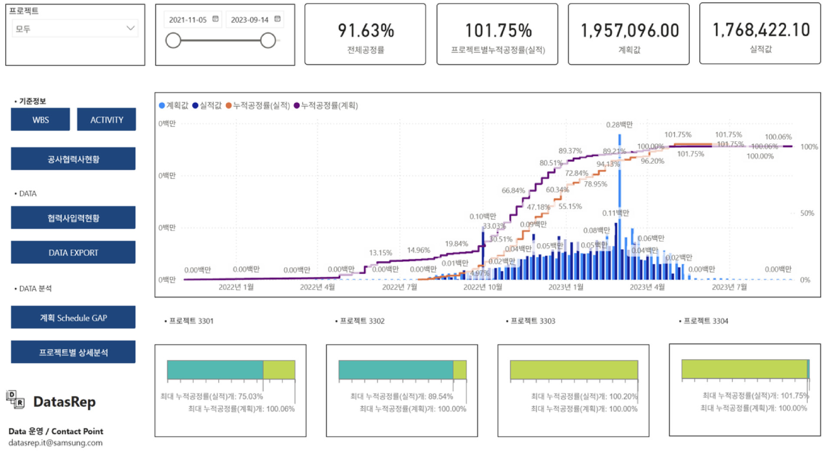Switch to the ACTIVITY view
Viewport: 833px width, 468px height.
[x=106, y=120]
